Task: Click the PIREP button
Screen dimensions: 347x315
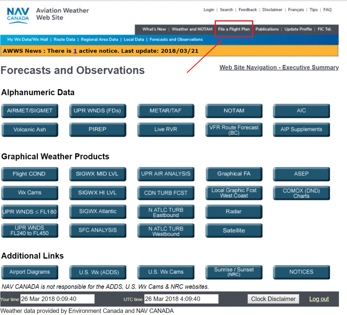Action: click(98, 130)
